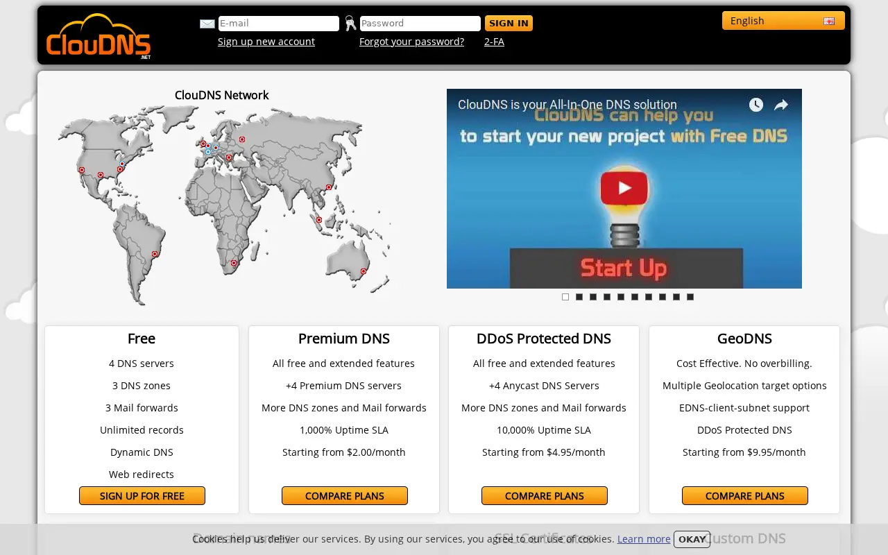Click COMPARE PLANS under DDoS Protected DNS
The image size is (888, 555).
[545, 496]
